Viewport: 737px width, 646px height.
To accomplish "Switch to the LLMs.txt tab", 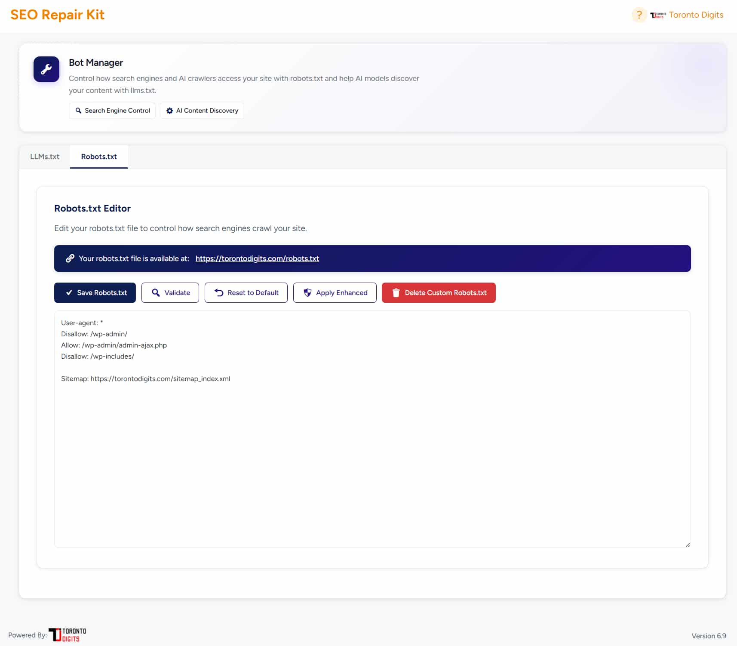I will pos(45,157).
